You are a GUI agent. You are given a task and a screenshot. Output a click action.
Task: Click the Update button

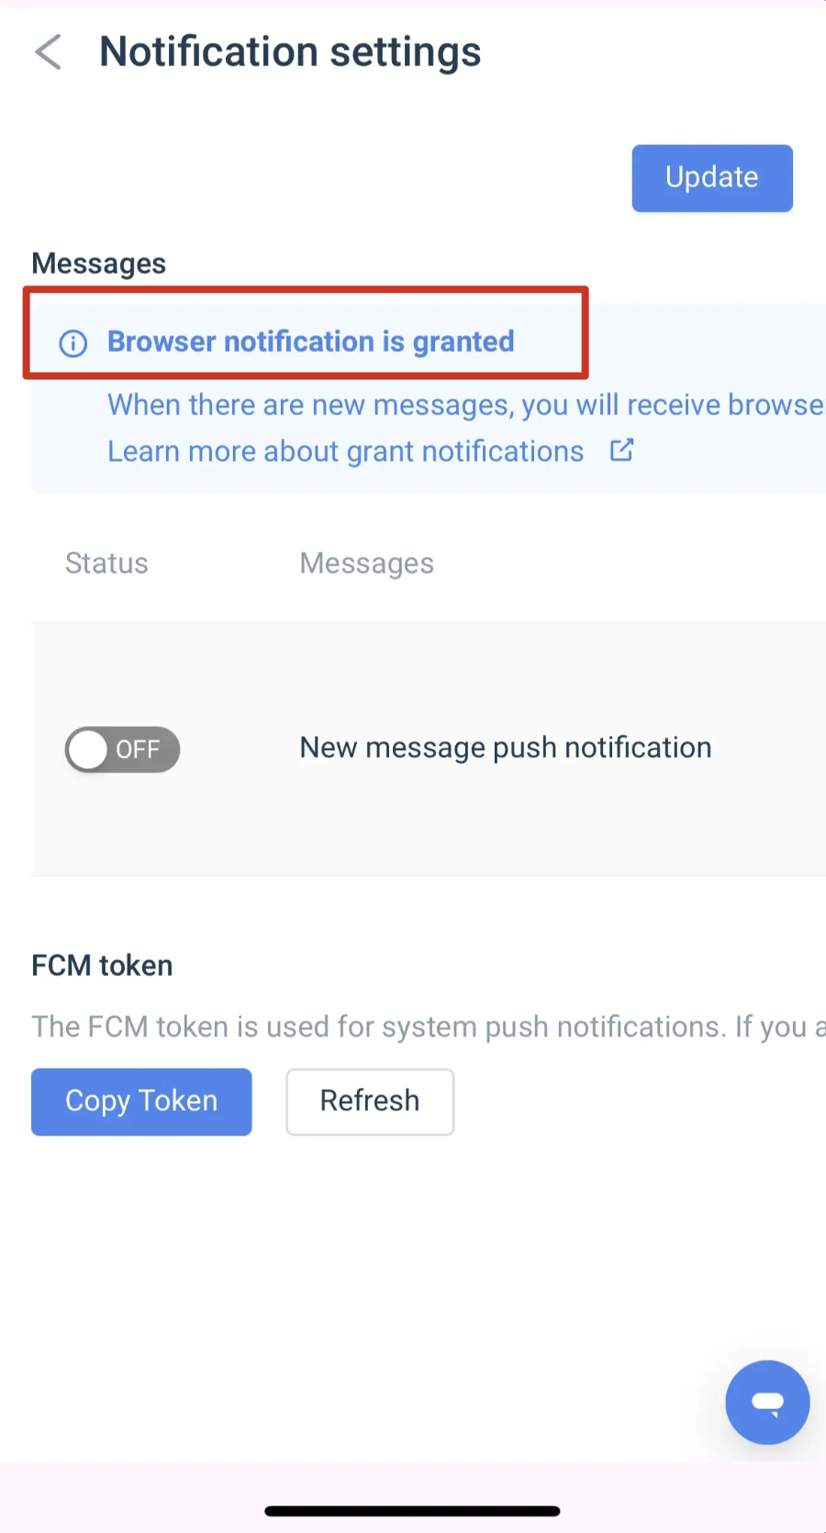[x=712, y=178]
